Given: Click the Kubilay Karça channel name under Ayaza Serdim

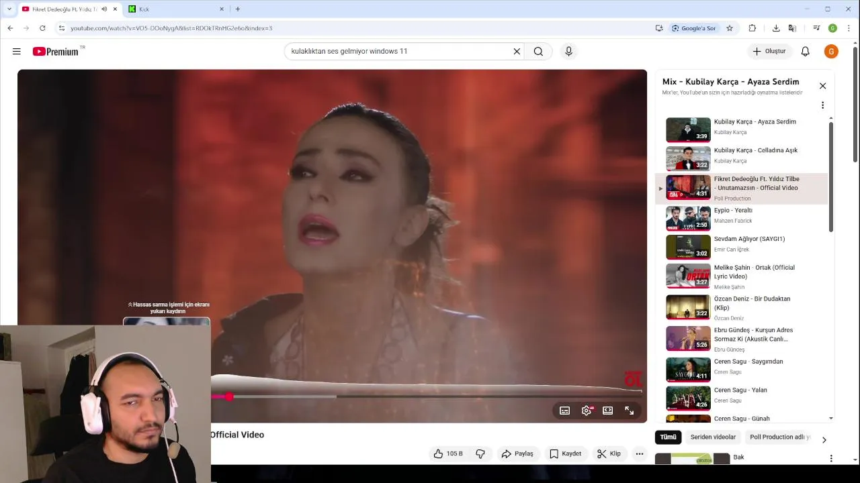Looking at the screenshot, I should click(x=730, y=132).
